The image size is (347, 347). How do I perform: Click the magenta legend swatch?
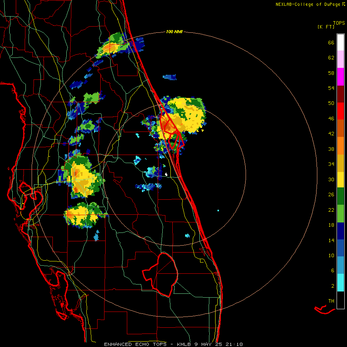click(x=340, y=77)
